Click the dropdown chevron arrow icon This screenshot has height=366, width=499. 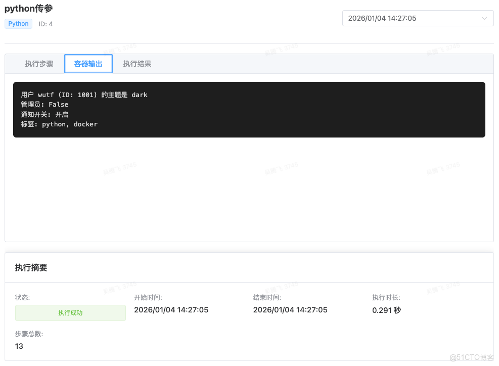[x=484, y=18]
